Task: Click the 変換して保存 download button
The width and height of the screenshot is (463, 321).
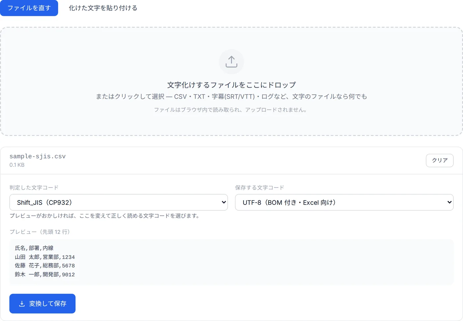Action: point(42,303)
